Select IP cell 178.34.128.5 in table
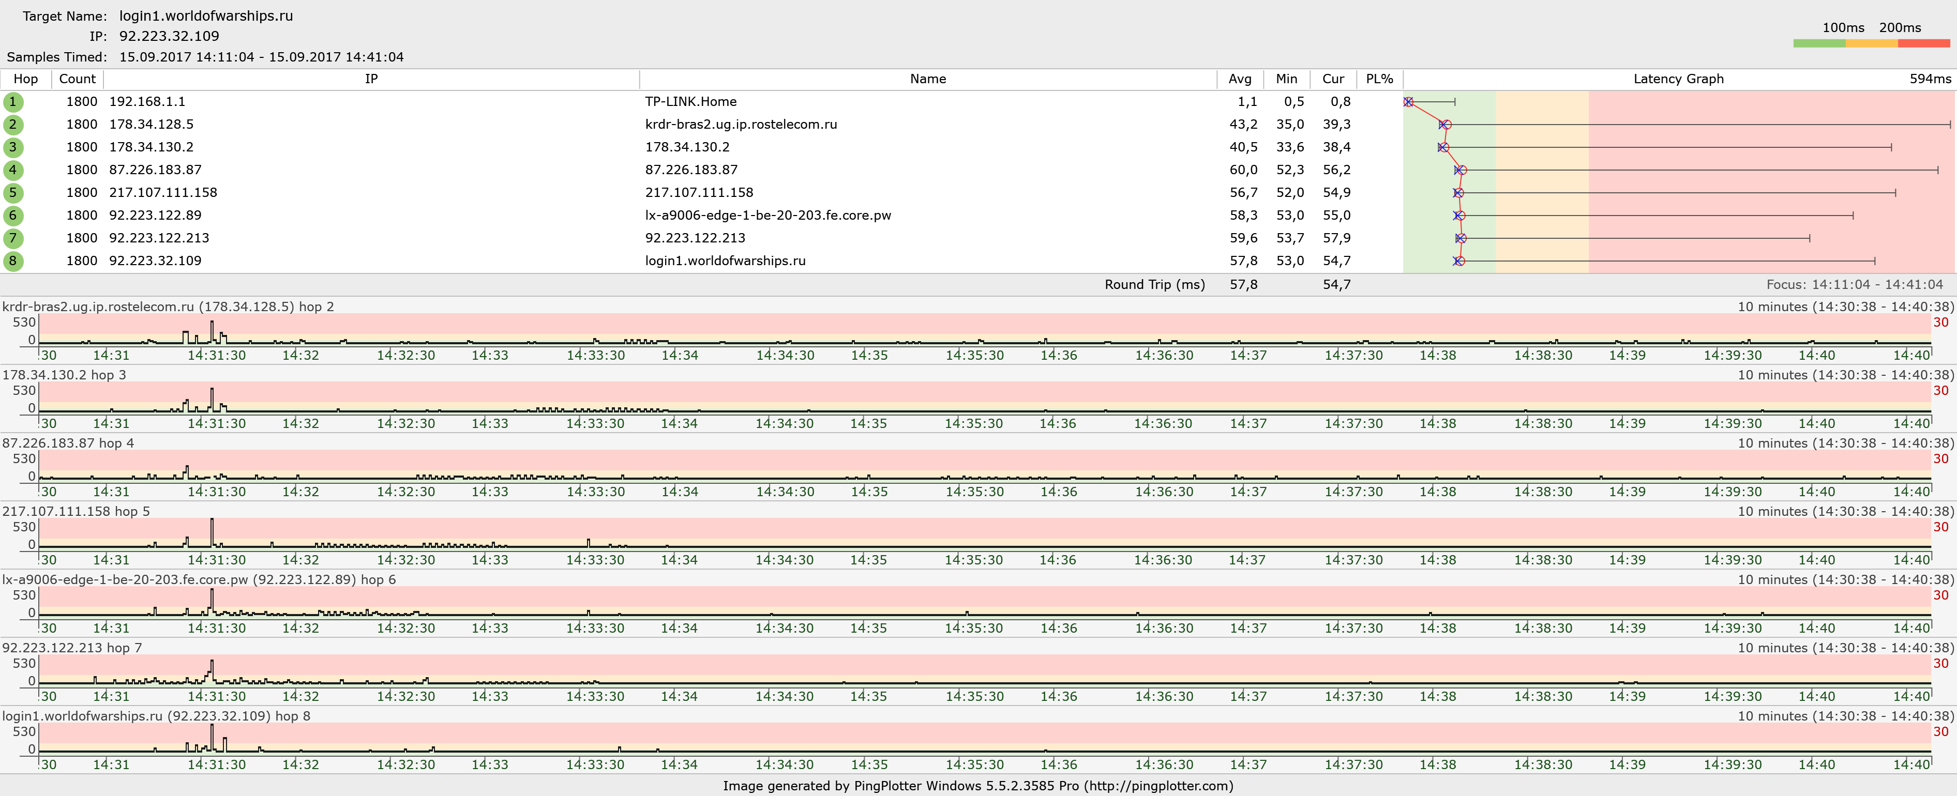Screen dimensions: 1957x796 click(x=151, y=125)
